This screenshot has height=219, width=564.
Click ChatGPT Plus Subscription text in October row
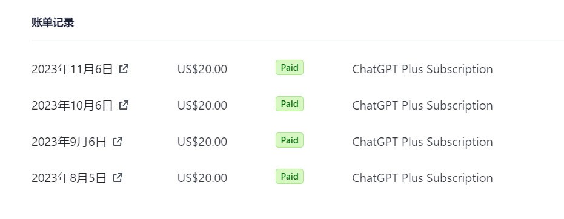point(422,105)
